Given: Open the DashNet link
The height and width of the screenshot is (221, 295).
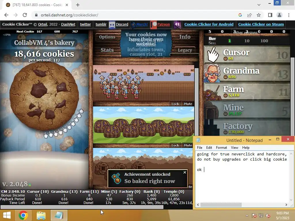Looking at the screenshot, I should 68,24.
